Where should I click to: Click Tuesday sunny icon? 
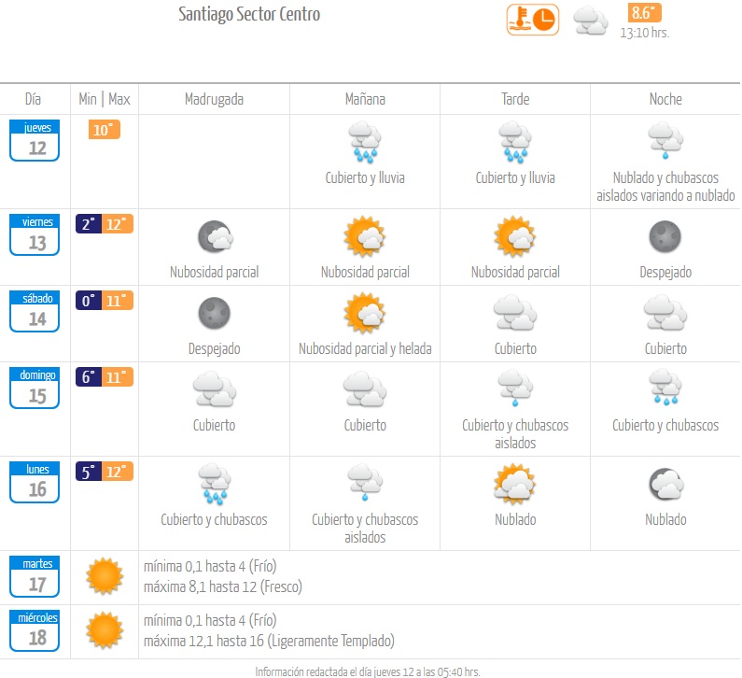[x=105, y=575]
